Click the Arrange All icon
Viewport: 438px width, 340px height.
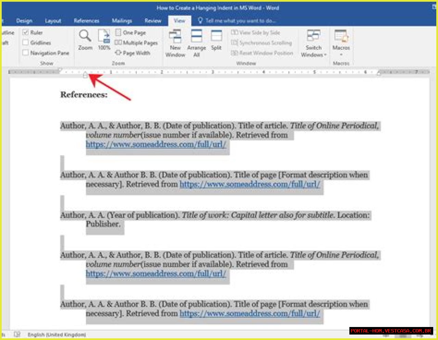click(196, 37)
